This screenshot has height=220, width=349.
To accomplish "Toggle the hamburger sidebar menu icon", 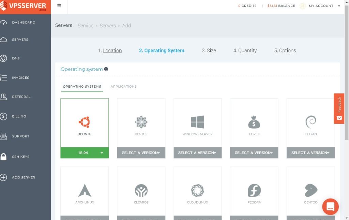I will (59, 6).
